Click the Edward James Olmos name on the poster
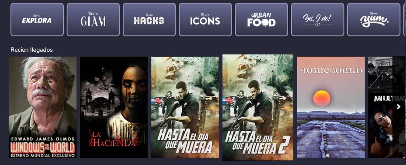Viewport: 406px width, 165px height. 43,139
